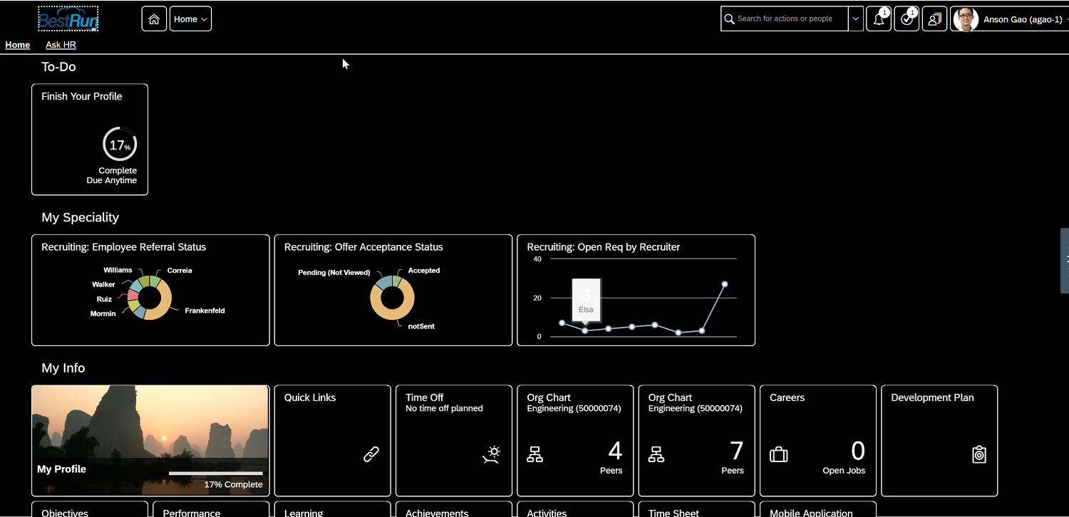Click the Accepted chart label

point(424,271)
